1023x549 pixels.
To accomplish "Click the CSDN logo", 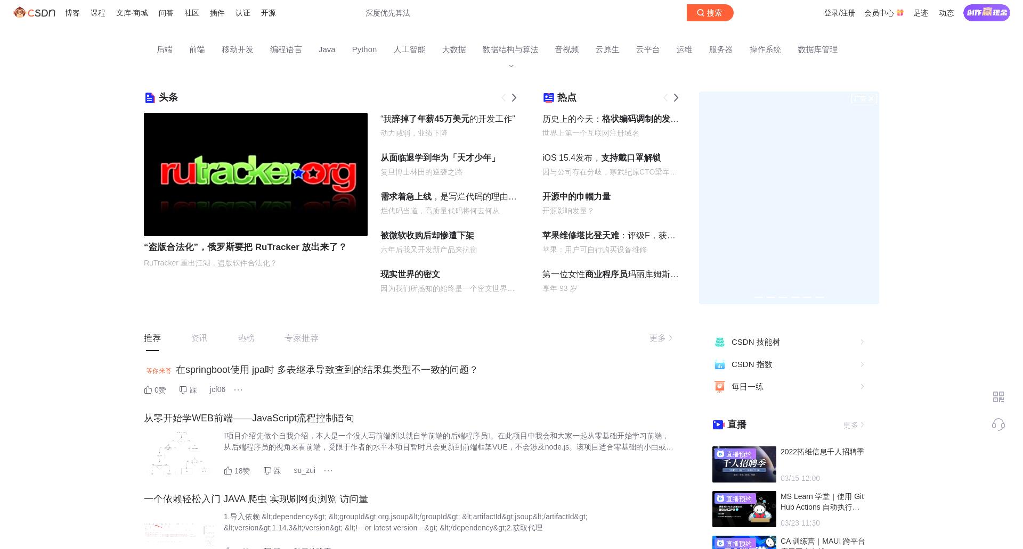I will coord(35,13).
